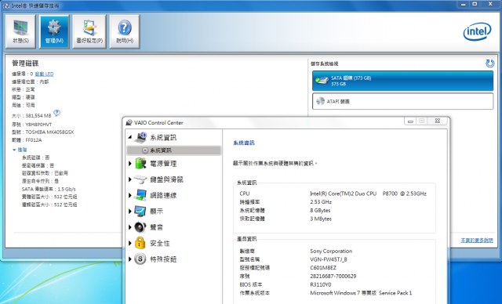This screenshot has width=502, height=304.
Task: Collapse the 系統資訊 tree node
Action: 130,137
